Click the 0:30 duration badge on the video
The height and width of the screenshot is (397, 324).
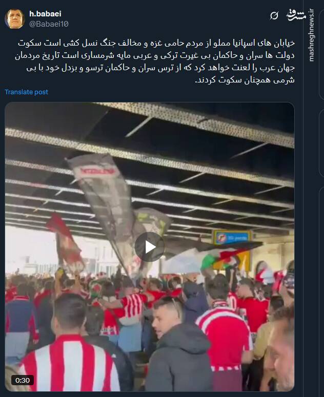[22, 380]
